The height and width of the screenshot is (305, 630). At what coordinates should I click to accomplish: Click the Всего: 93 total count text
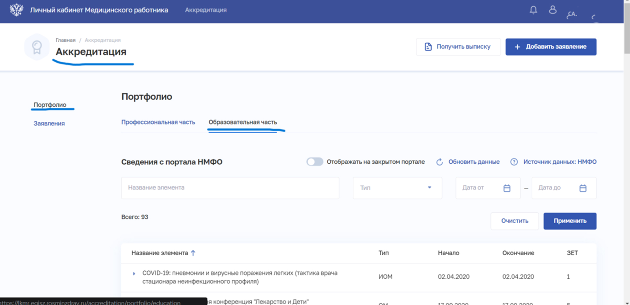click(135, 217)
